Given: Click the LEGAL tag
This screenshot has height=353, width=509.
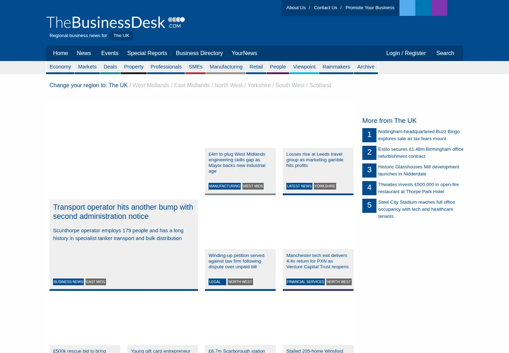Looking at the screenshot, I should pyautogui.click(x=217, y=282).
